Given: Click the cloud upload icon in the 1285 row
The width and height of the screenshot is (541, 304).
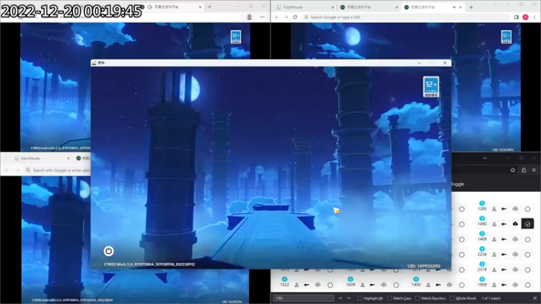Looking at the screenshot, I should pyautogui.click(x=515, y=209).
